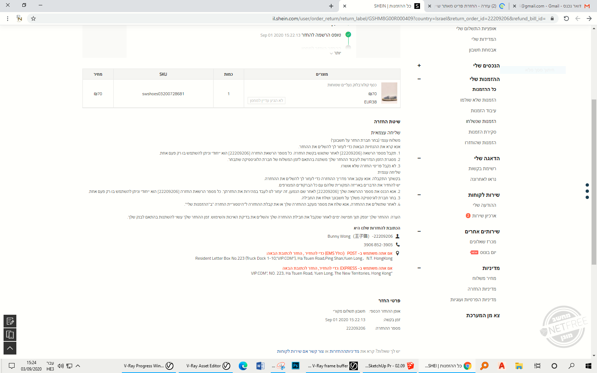This screenshot has width=597, height=373.
Task: Open עיבוד הזמנות in the sidebar
Action: pyautogui.click(x=483, y=110)
